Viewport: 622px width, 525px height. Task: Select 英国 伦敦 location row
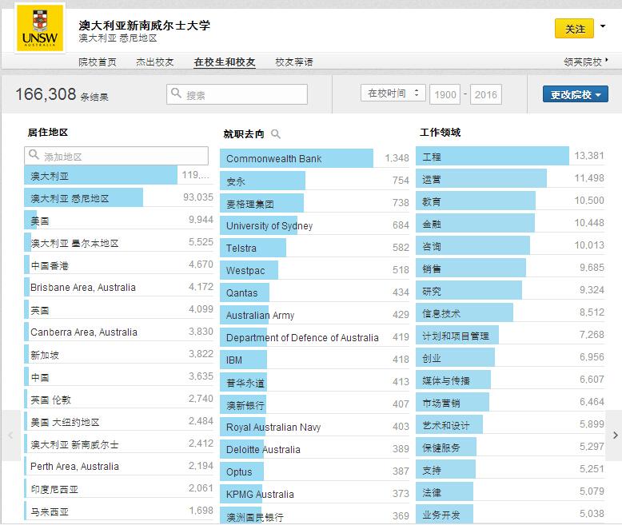click(x=118, y=400)
